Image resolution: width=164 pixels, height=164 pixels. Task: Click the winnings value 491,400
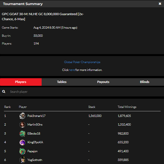click(123, 151)
